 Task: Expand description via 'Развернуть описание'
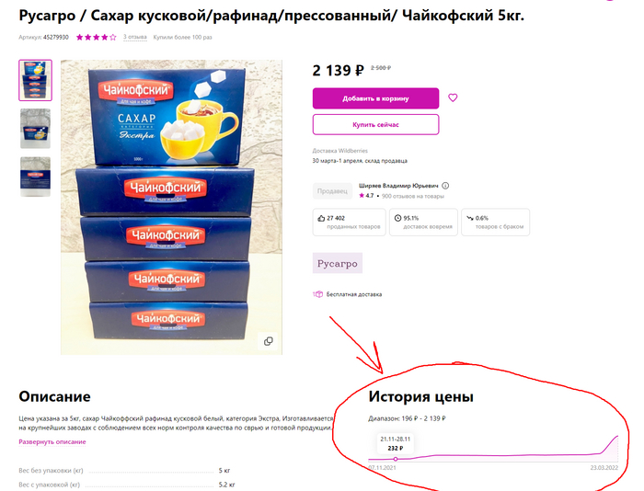pos(52,441)
